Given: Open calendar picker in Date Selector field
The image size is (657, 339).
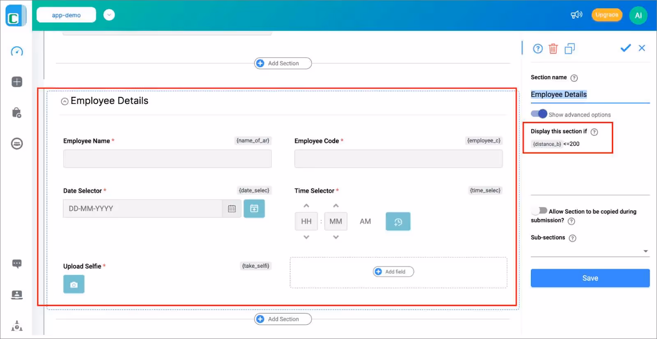Looking at the screenshot, I should click(232, 208).
